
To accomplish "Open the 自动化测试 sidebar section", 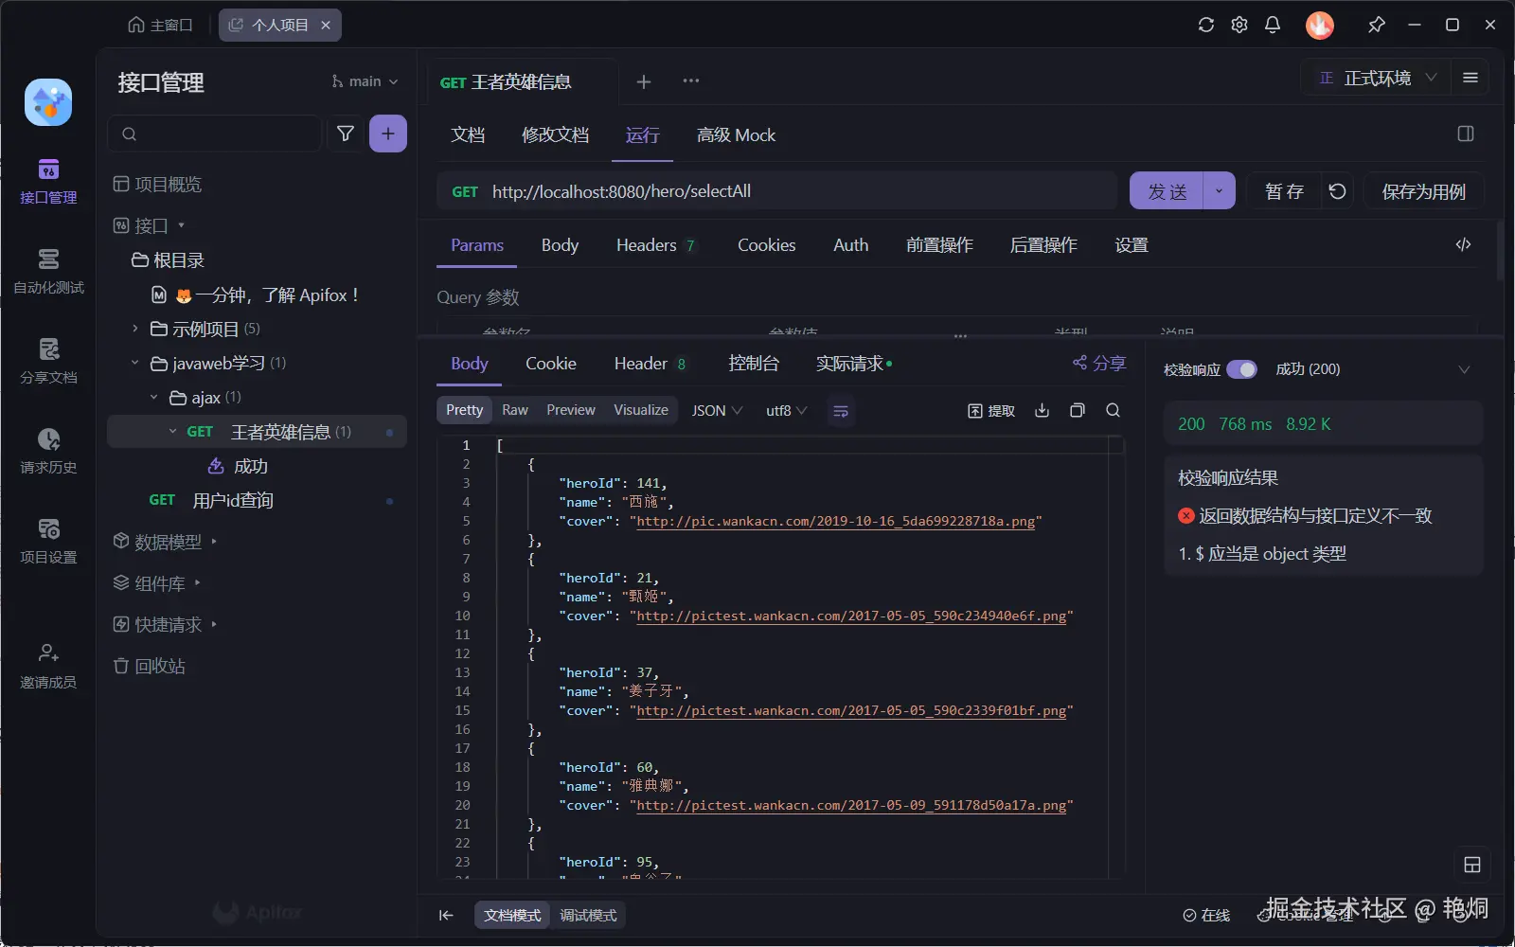I will pyautogui.click(x=48, y=271).
